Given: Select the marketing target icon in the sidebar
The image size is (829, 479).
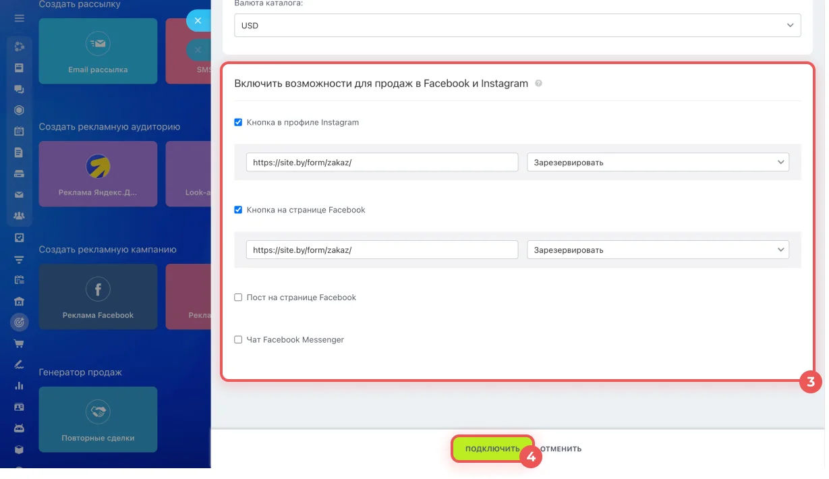Looking at the screenshot, I should coord(19,322).
